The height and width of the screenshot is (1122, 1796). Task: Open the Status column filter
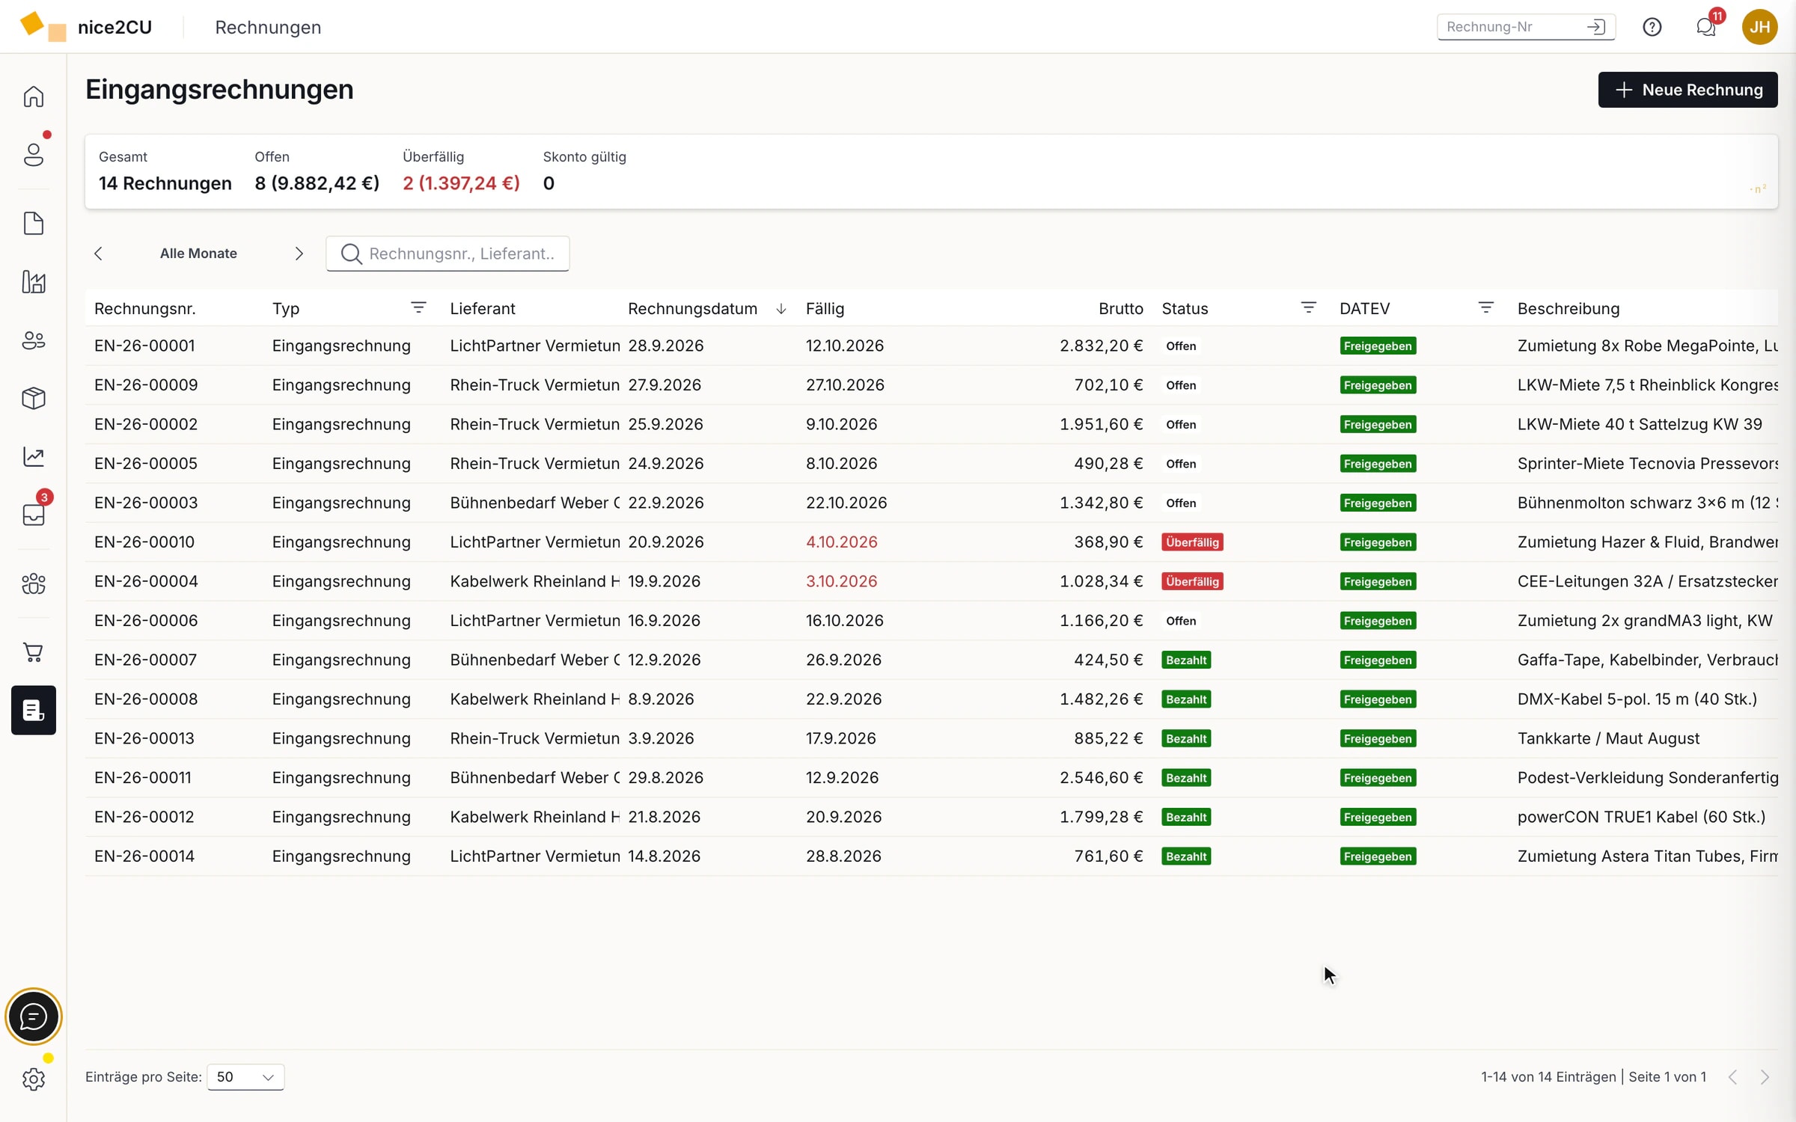[1308, 307]
